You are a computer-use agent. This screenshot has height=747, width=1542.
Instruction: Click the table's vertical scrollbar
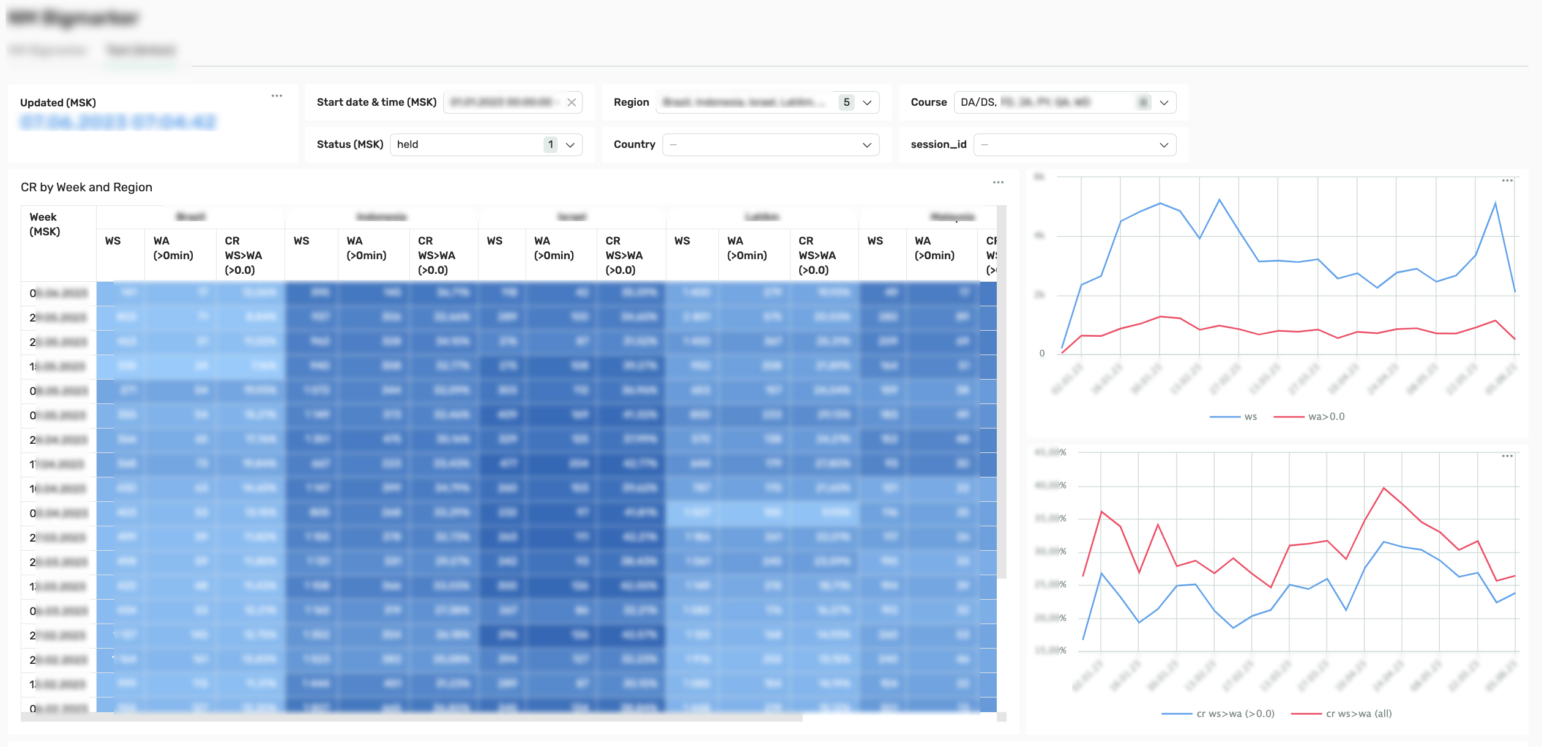click(x=1002, y=391)
